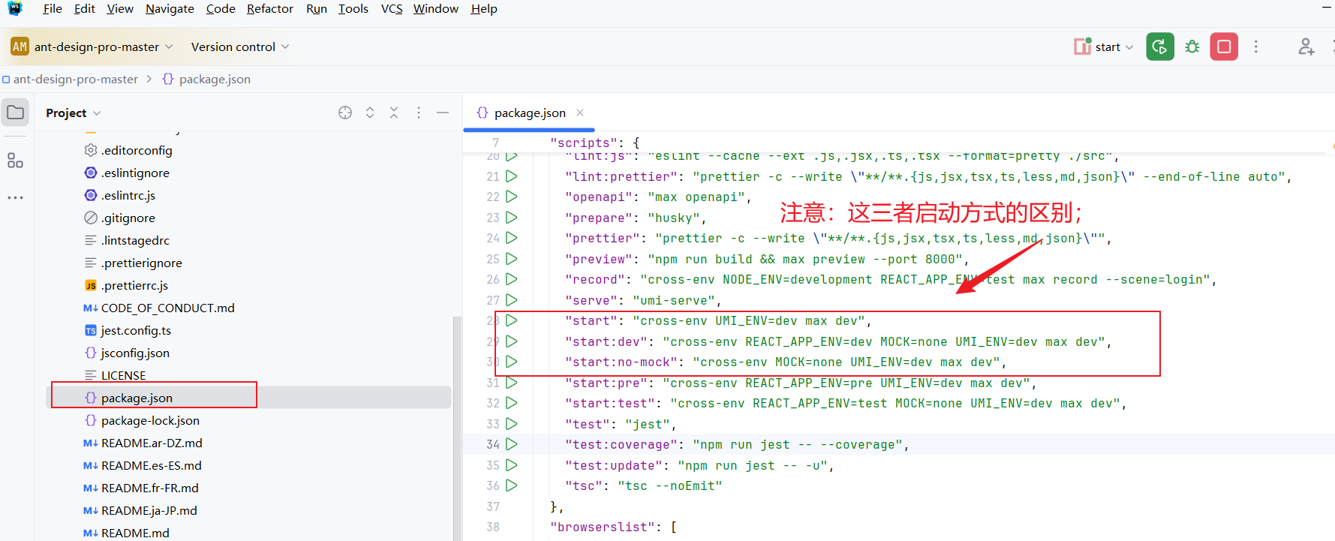1335x541 pixels.
Task: Click the Select Opened File crosshair icon
Action: click(x=345, y=113)
